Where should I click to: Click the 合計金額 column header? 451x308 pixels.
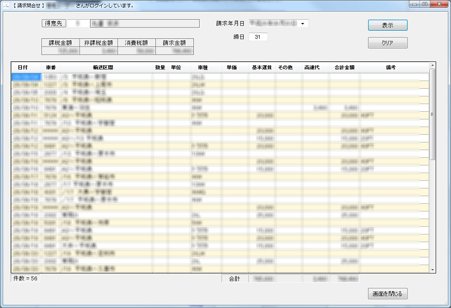[x=344, y=67]
